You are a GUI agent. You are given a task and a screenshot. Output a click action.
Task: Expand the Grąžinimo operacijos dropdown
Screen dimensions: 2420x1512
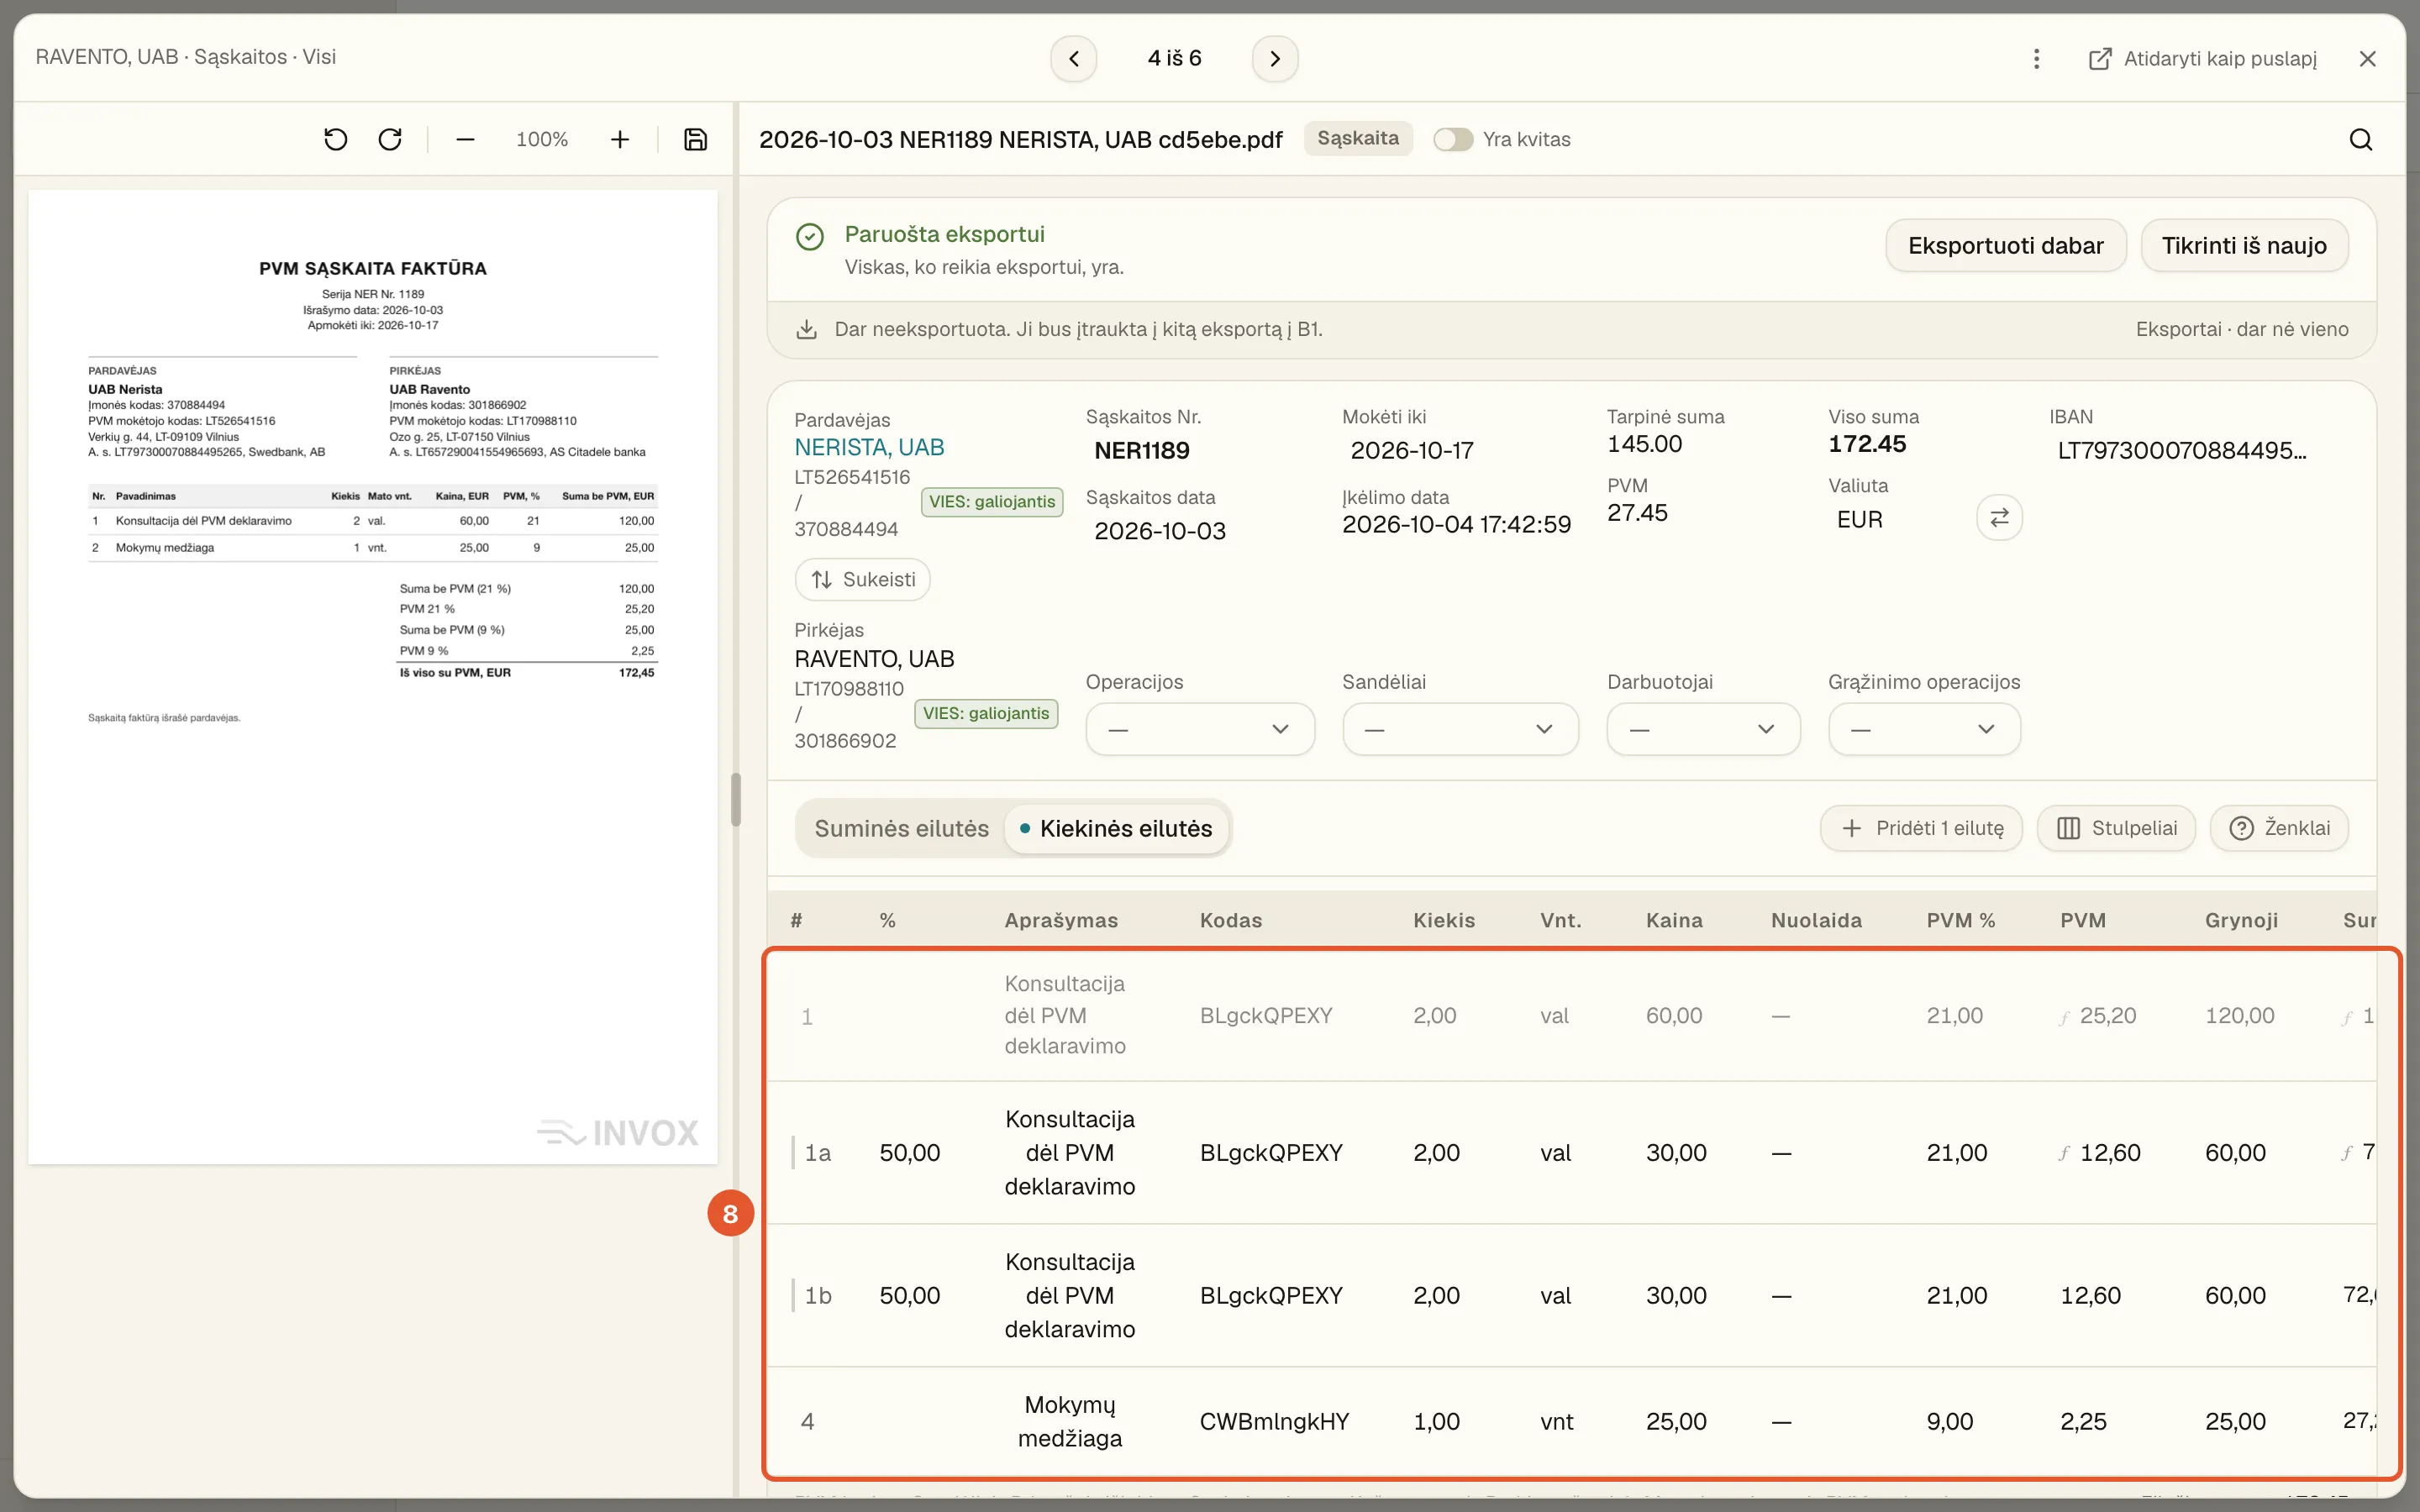[x=1924, y=729]
